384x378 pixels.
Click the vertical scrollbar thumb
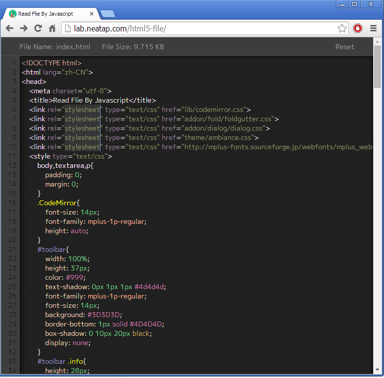(x=377, y=66)
